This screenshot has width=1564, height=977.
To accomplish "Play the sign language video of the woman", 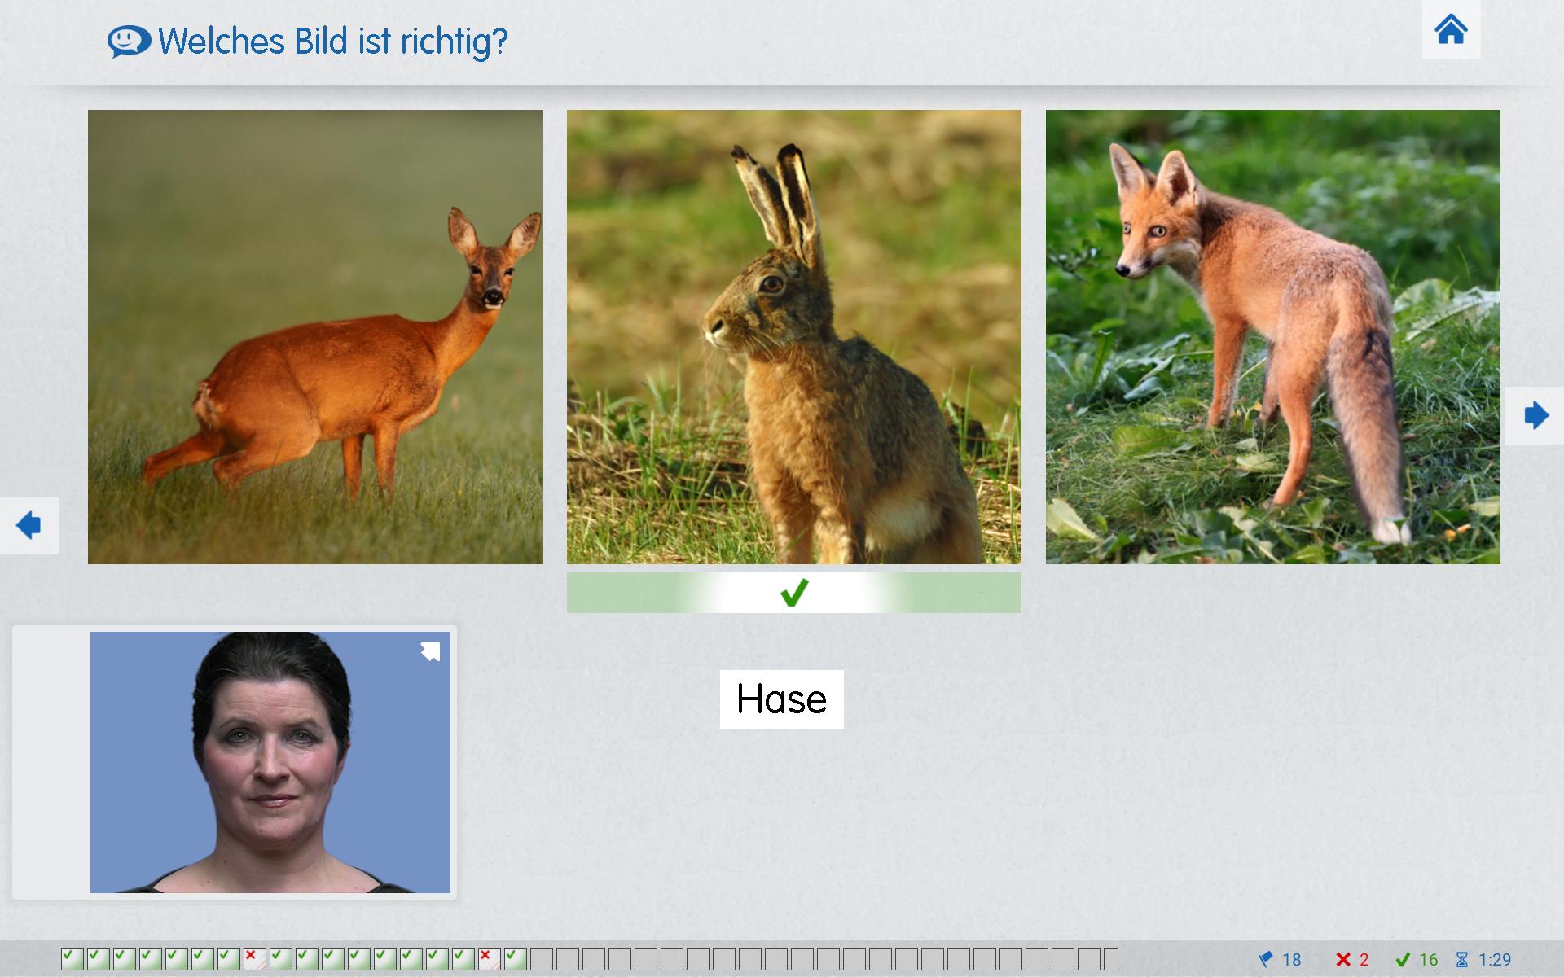I will tap(270, 762).
